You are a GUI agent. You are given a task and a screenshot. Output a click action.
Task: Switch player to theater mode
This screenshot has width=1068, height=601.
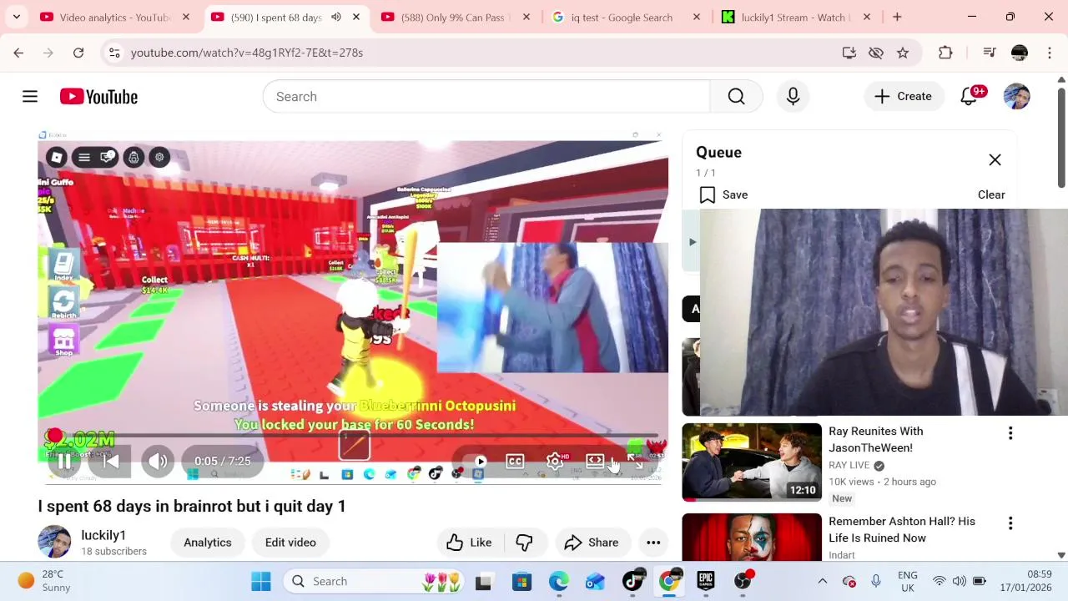coord(595,461)
